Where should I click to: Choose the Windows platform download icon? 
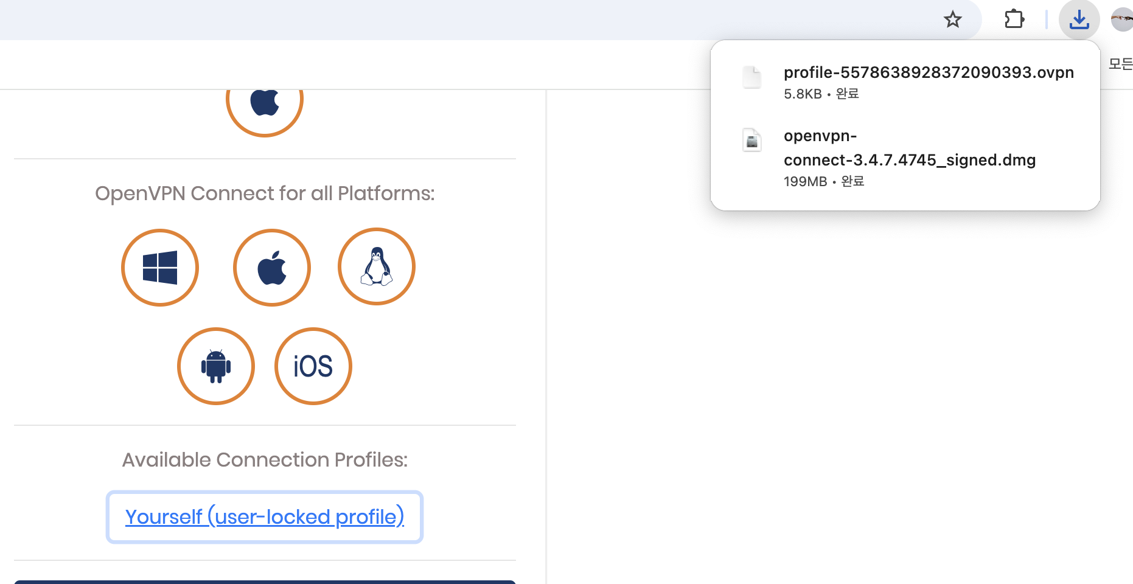pyautogui.click(x=160, y=268)
